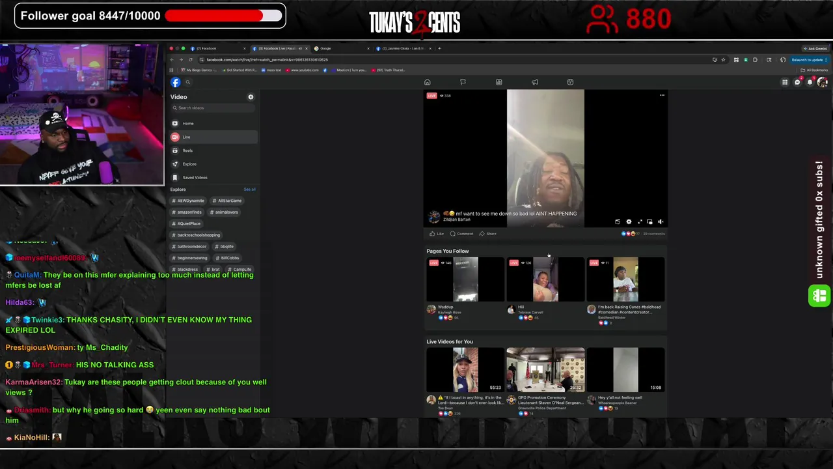Toggle volume mute on live video
The image size is (833, 469).
point(660,222)
